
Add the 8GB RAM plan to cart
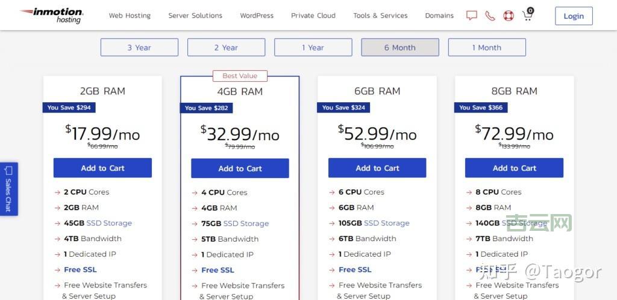coord(514,168)
